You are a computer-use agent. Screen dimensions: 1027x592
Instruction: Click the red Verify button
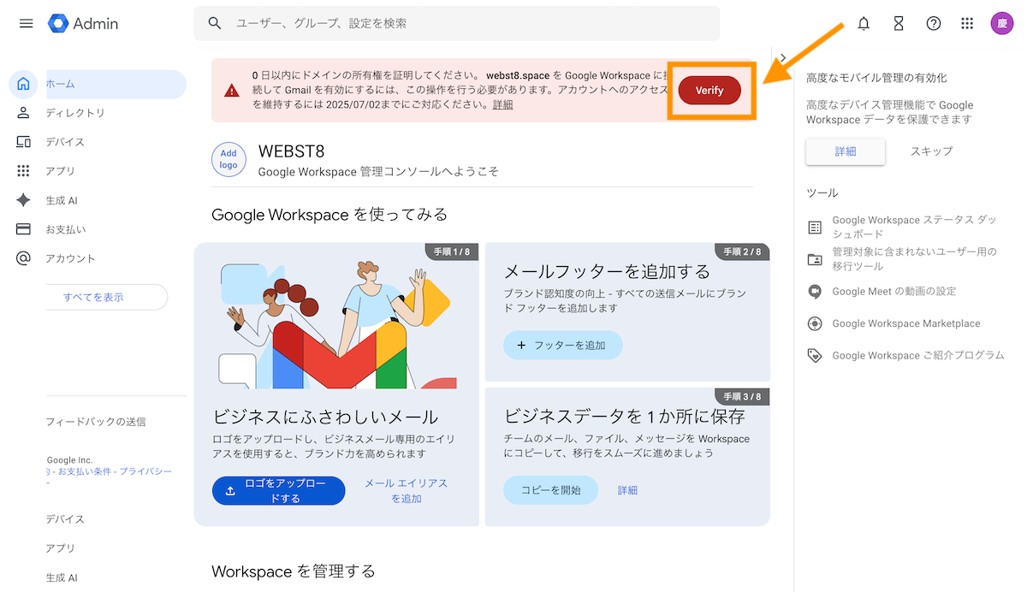coord(709,91)
